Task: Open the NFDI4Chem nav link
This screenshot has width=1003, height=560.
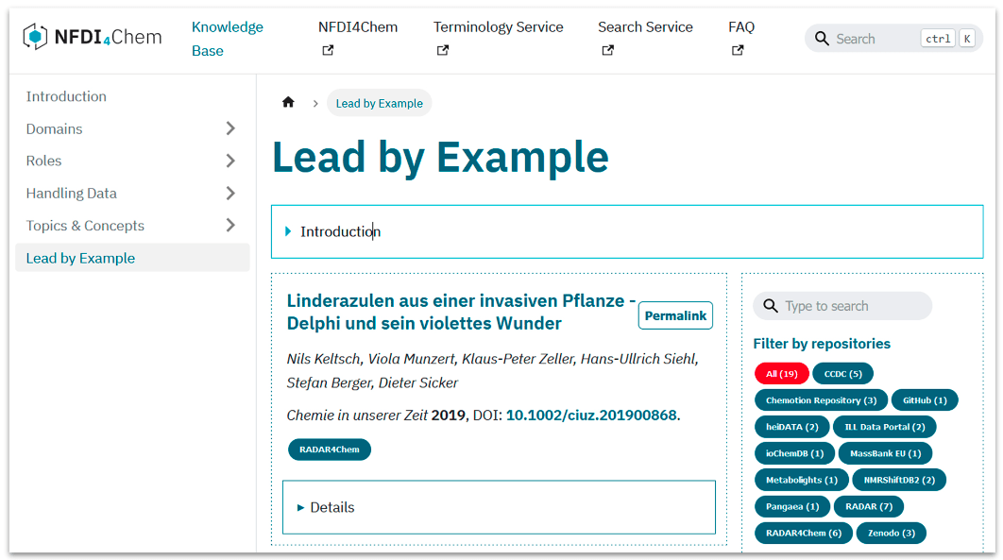Action: coord(358,26)
